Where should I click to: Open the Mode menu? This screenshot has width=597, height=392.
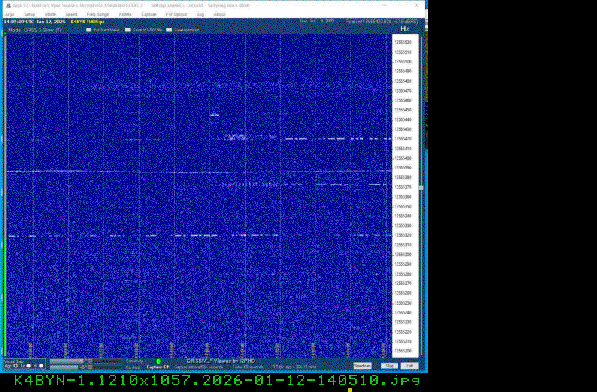50,14
